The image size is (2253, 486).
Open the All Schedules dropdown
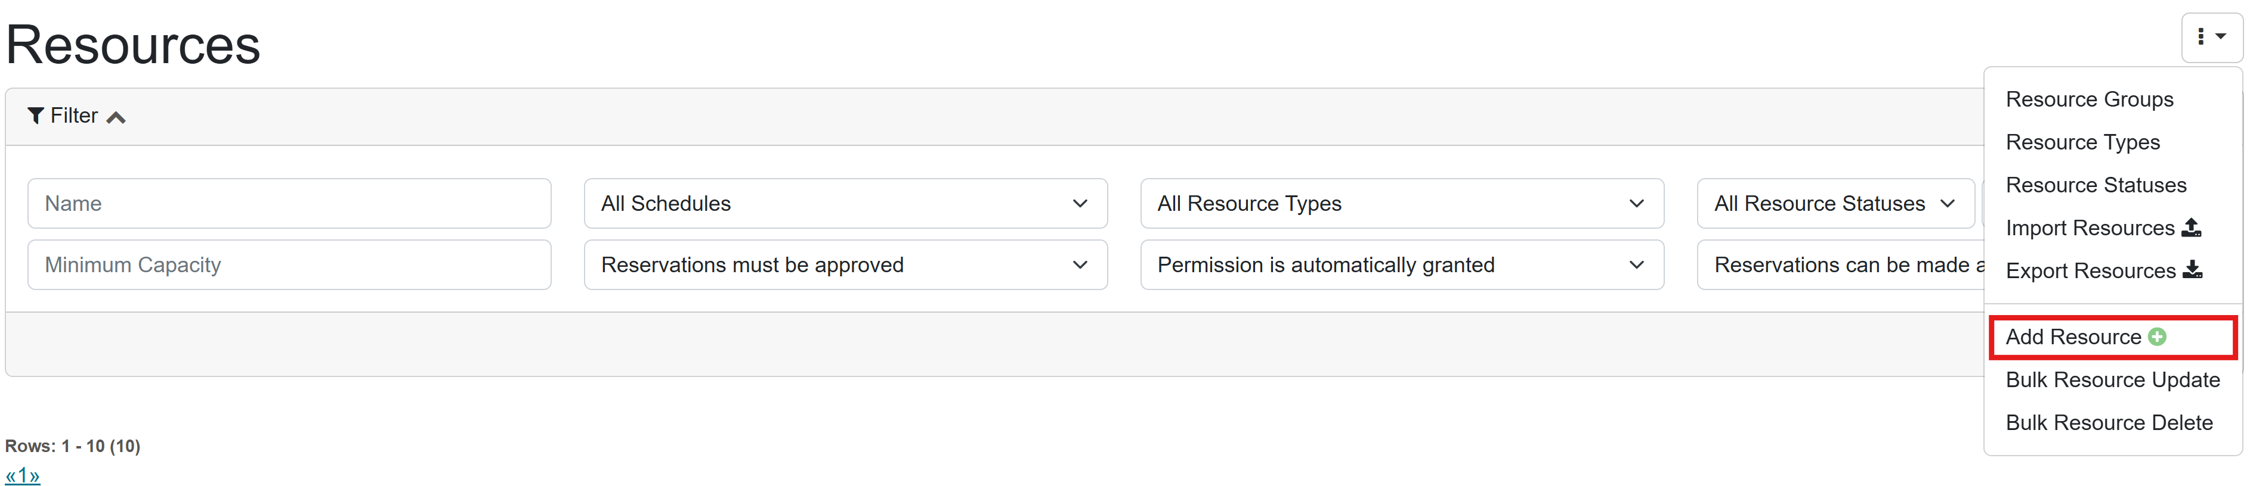pyautogui.click(x=844, y=203)
